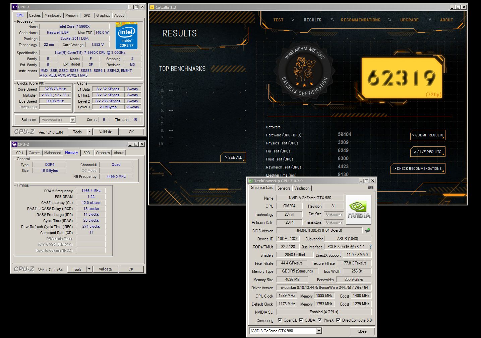Click the upper CPU-Z window title icon
This screenshot has height=338, width=481.
pyautogui.click(x=14, y=7)
